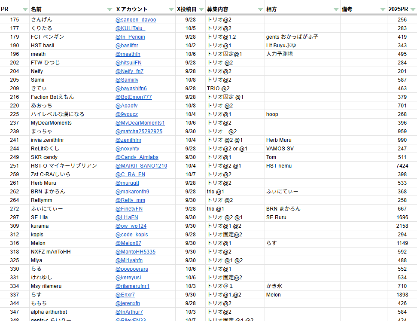Open the @hitsujiFN account link
417x321 pixels.
point(128,63)
